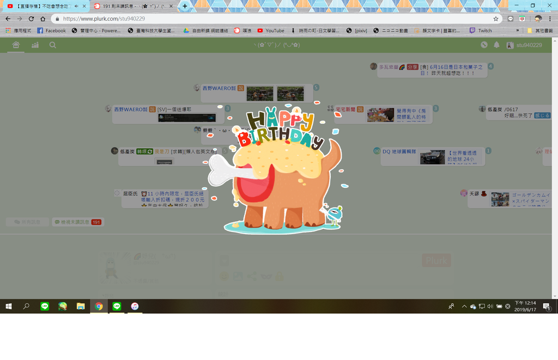Click the compass icon beside the bell

point(484,45)
